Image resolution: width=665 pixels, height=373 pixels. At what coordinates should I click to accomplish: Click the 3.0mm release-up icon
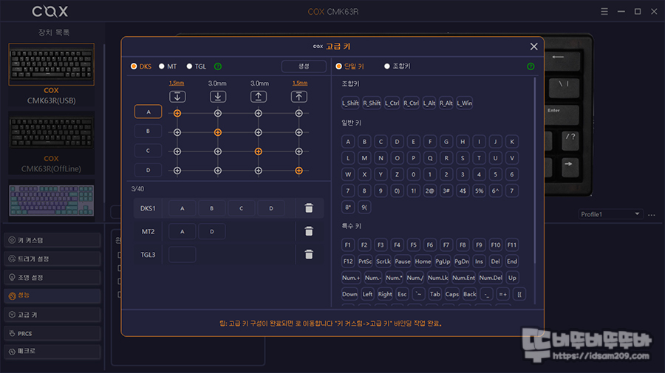pyautogui.click(x=259, y=97)
